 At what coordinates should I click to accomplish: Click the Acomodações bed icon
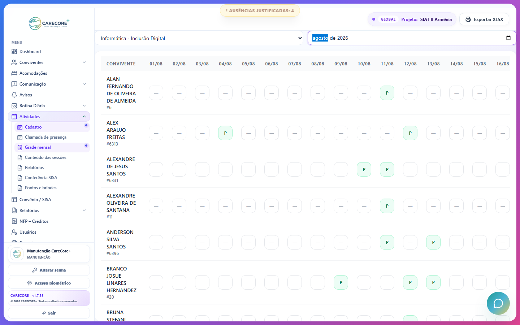14,73
